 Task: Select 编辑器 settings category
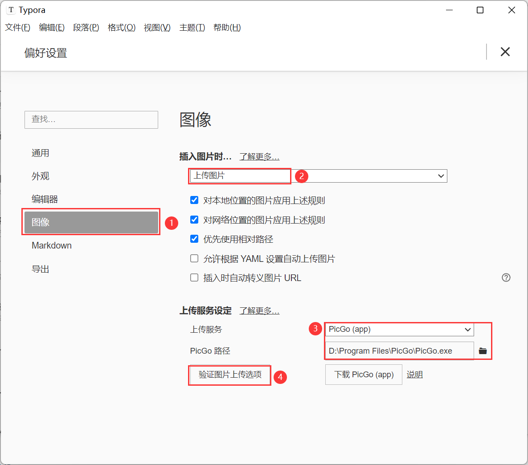pos(91,200)
